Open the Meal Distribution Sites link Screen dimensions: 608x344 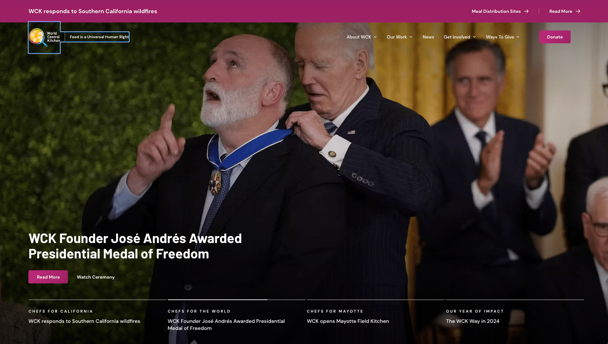click(496, 11)
